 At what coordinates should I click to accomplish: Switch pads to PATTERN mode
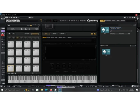click(x=27, y=34)
